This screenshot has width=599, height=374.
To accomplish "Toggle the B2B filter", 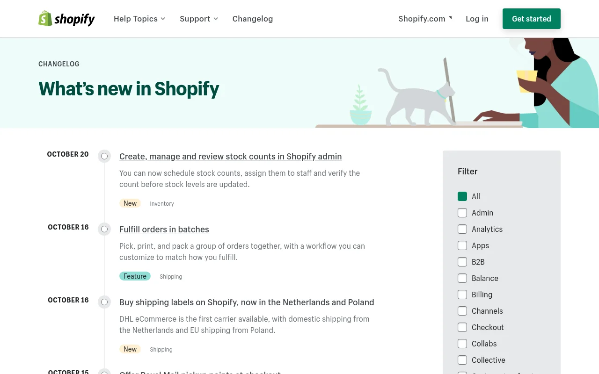I will 462,262.
